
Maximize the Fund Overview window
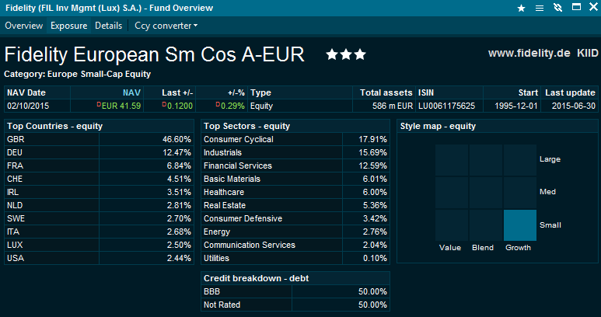[x=576, y=7]
